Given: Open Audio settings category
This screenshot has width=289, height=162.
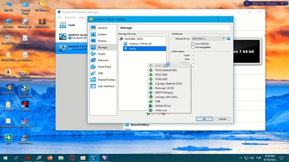Looking at the screenshot, I should (103, 54).
